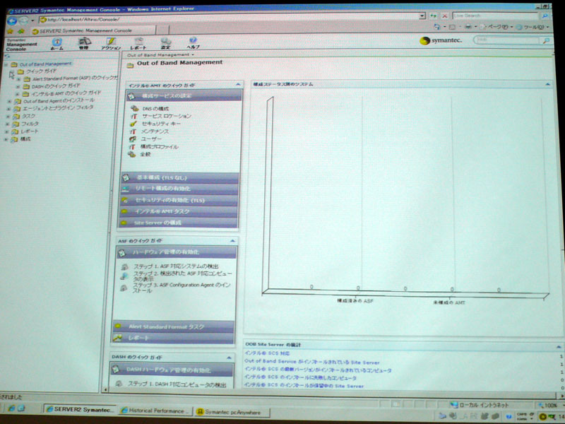This screenshot has height=424, width=565.
Task: Click the インテル SCS 対応 link
Action: point(267,353)
